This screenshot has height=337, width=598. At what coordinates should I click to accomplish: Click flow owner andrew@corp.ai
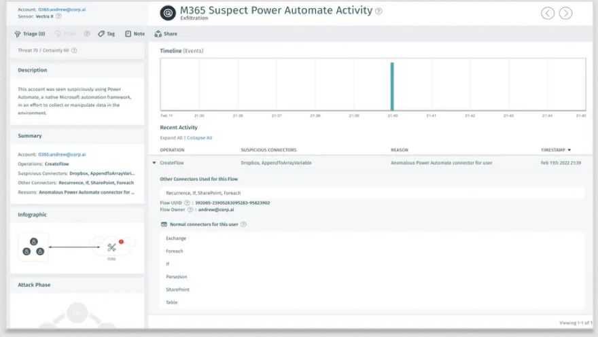click(216, 210)
